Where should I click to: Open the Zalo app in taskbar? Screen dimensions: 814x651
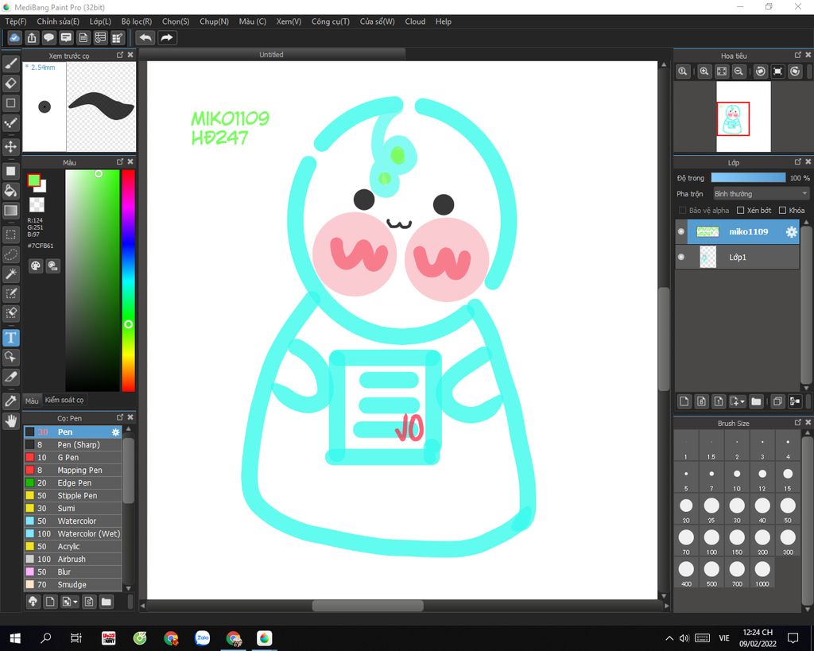[x=202, y=638]
